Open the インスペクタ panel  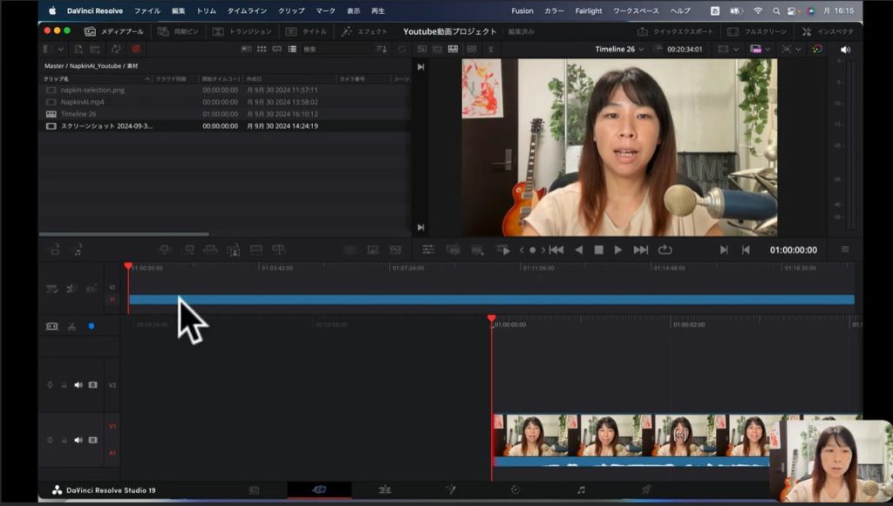tap(828, 31)
